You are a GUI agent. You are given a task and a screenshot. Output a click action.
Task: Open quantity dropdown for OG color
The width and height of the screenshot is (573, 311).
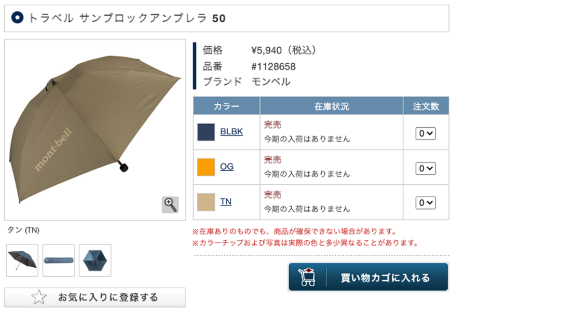click(425, 168)
